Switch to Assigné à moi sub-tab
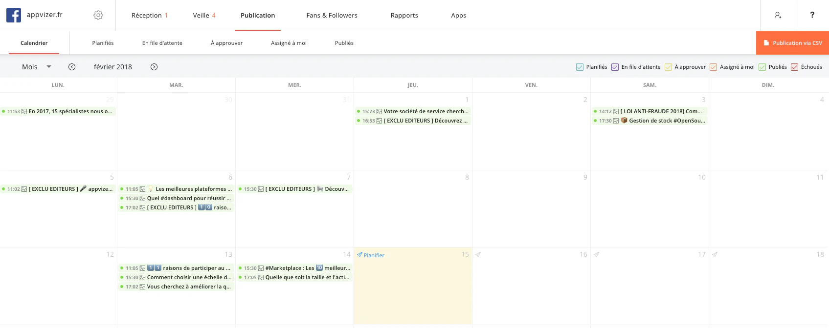This screenshot has width=829, height=328. coord(289,43)
